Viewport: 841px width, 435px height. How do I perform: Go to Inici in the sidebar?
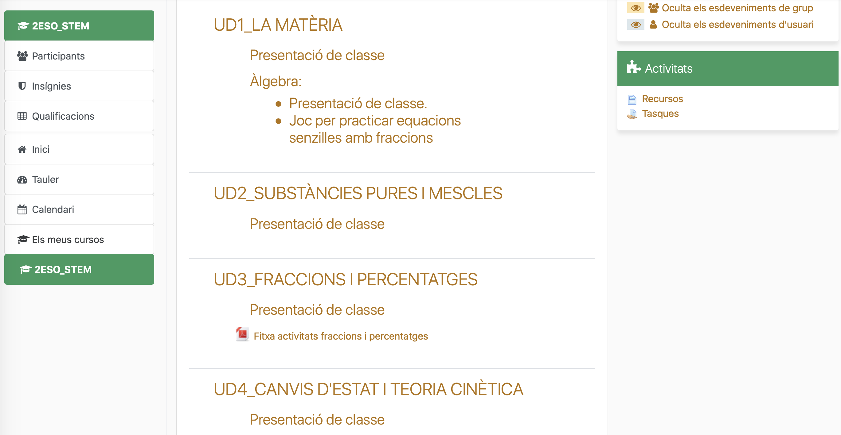(x=41, y=149)
